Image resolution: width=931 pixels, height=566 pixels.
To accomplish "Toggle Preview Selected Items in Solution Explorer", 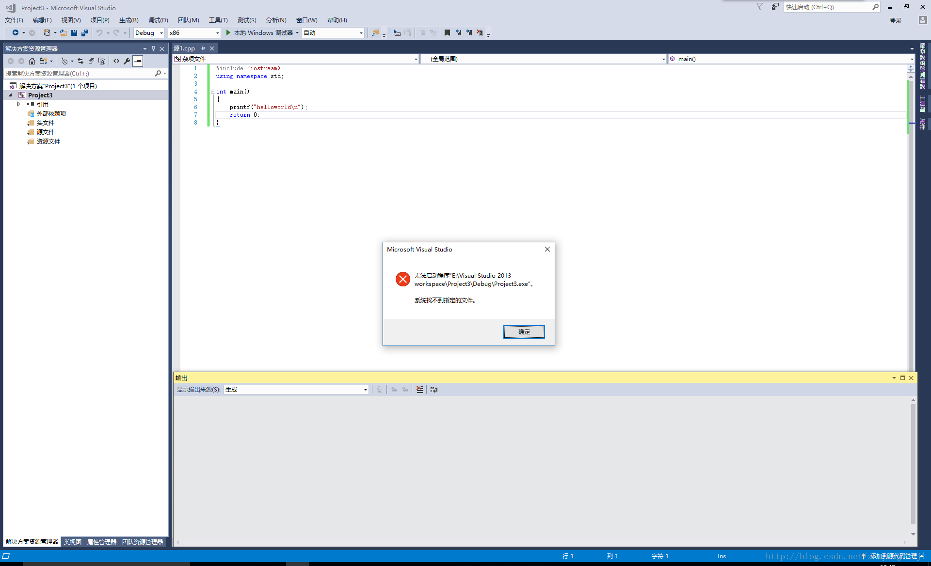I will pyautogui.click(x=138, y=61).
